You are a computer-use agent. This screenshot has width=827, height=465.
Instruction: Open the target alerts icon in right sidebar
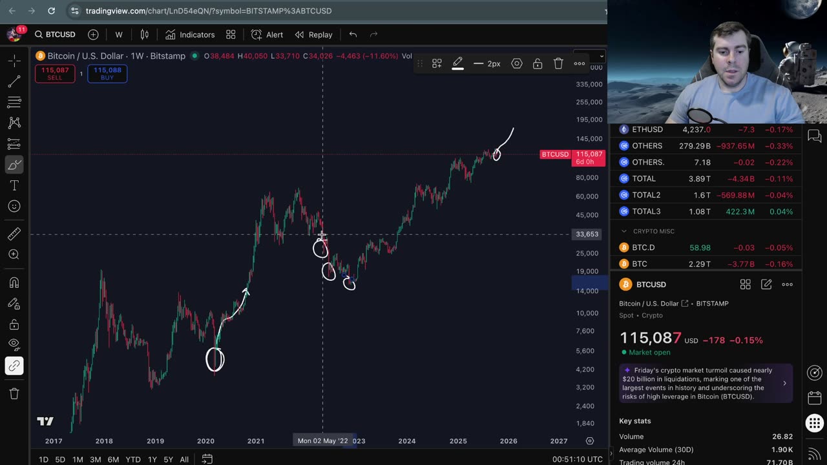pos(815,373)
